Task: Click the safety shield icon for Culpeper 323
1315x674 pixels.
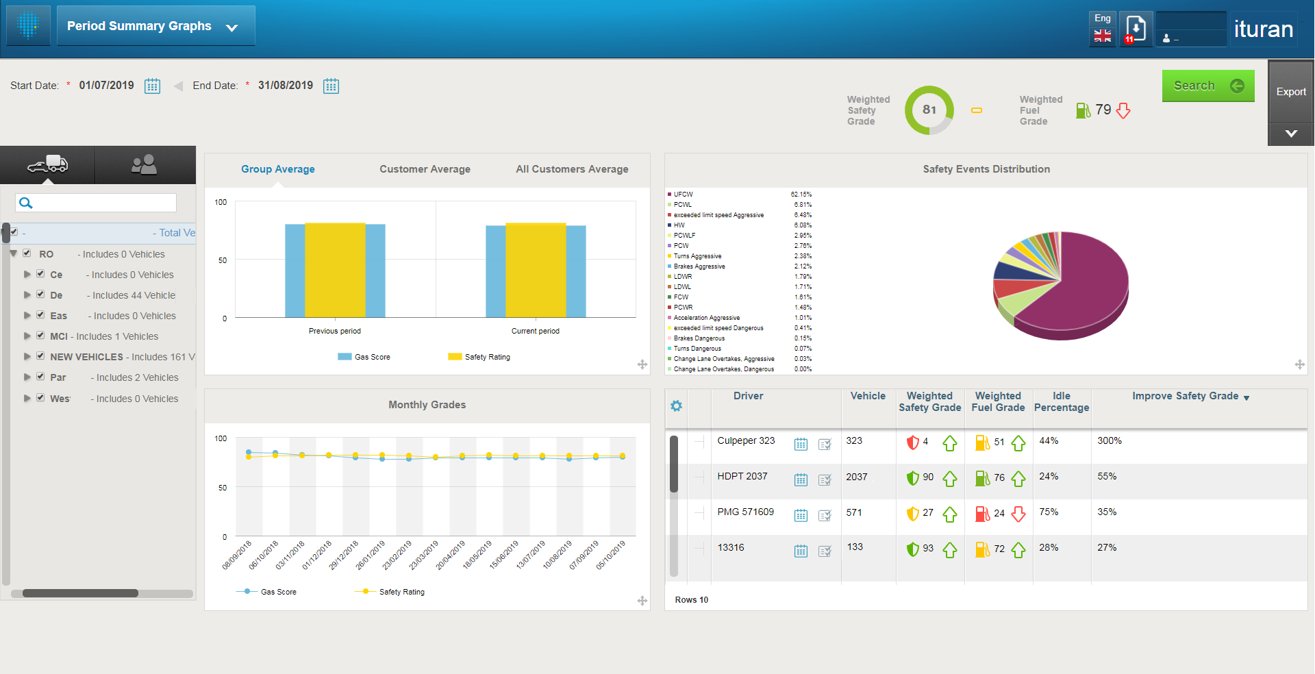Action: point(912,442)
